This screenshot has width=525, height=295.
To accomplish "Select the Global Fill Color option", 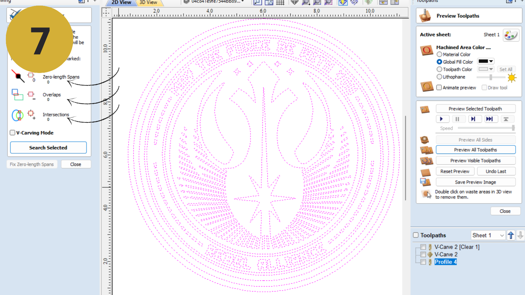I will pos(439,62).
